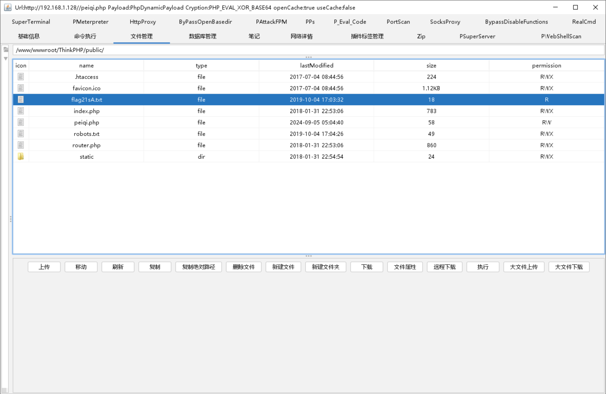Click the 大文件上传 button
The width and height of the screenshot is (606, 394).
point(524,267)
